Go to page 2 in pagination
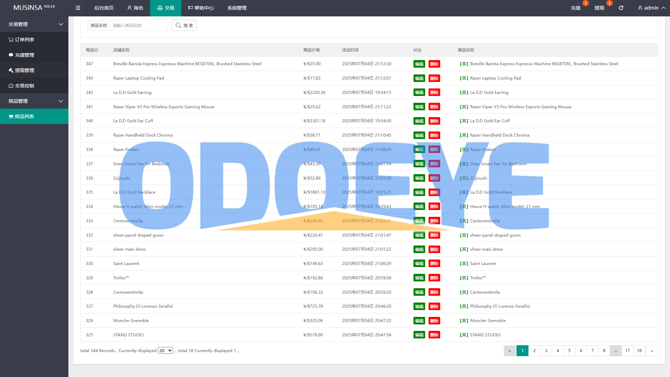Image resolution: width=670 pixels, height=377 pixels. (534, 351)
